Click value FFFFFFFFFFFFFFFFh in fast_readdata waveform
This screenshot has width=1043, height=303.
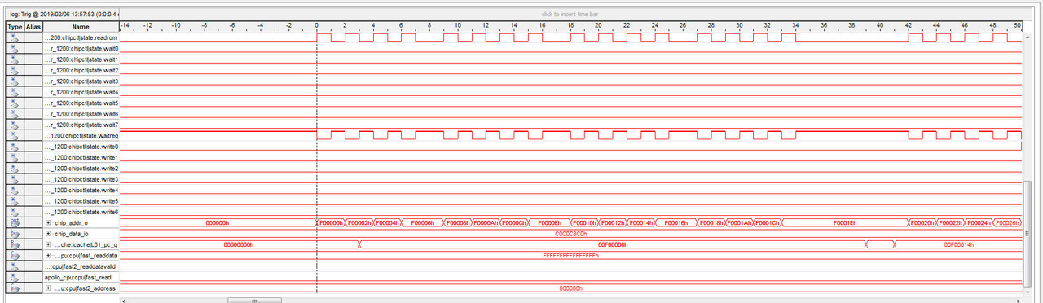(570, 255)
